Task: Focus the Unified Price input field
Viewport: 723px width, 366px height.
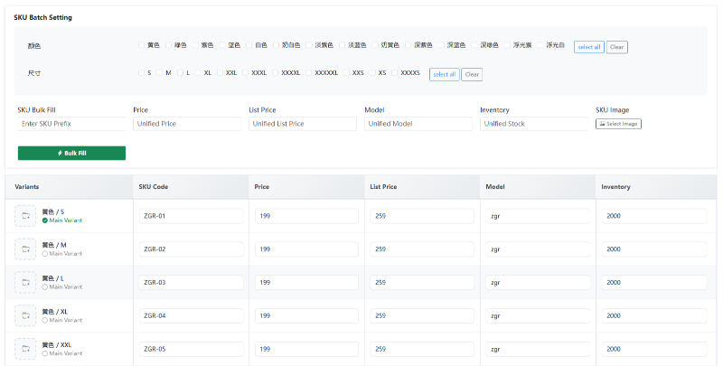Action: point(187,124)
